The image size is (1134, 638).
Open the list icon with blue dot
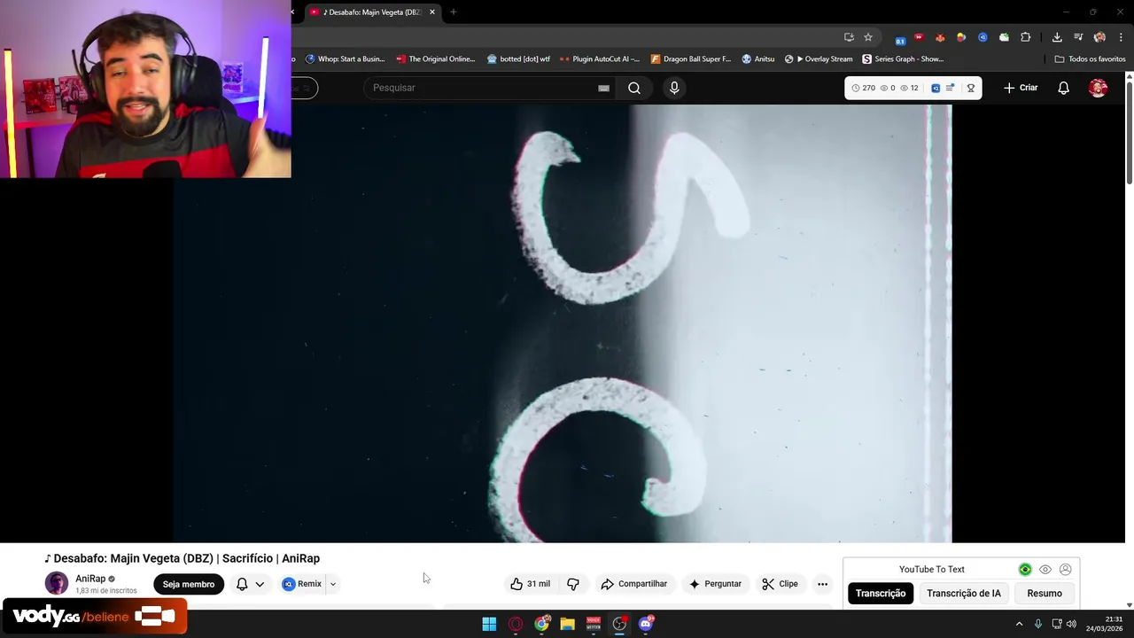[x=950, y=88]
